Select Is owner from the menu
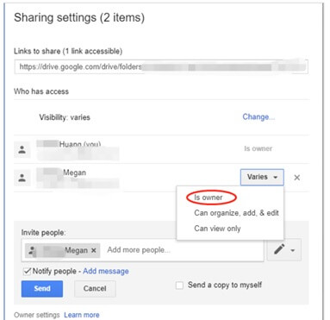The width and height of the screenshot is (330, 320). pos(209,198)
